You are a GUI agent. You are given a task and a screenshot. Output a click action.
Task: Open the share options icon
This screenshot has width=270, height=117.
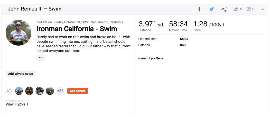224,9
